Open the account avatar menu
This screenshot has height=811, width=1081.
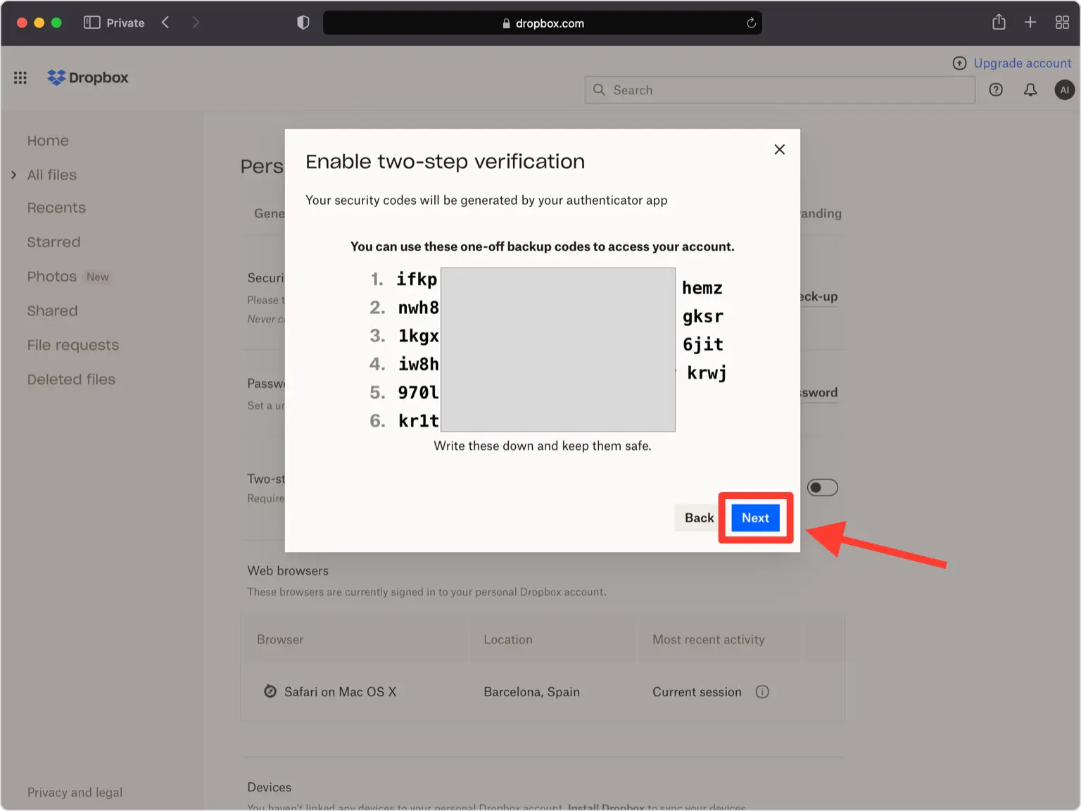pyautogui.click(x=1064, y=89)
